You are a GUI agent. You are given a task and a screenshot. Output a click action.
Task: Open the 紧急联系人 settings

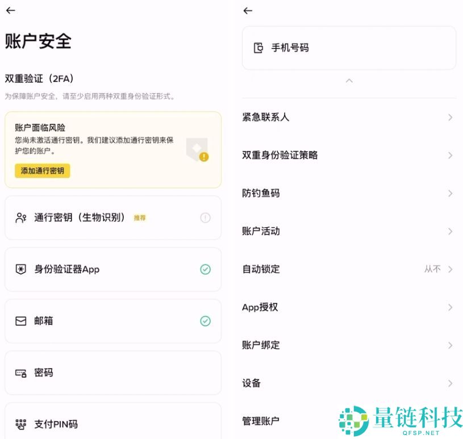pos(349,117)
